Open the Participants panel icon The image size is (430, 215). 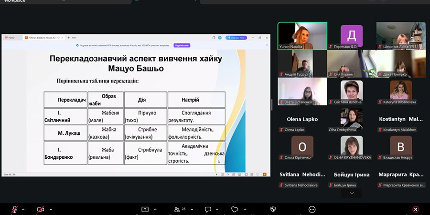[177, 210]
